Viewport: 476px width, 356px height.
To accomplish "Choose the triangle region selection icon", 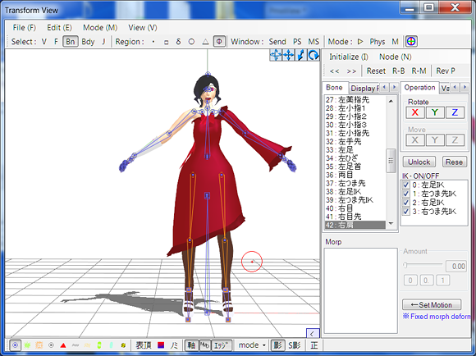I will coord(205,42).
